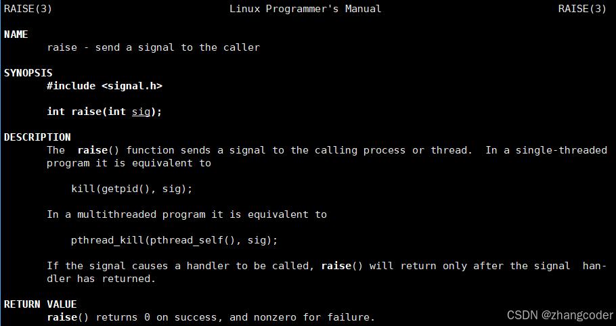Click the SYNOPSIS section heading
Image resolution: width=616 pixels, height=326 pixels.
tap(28, 73)
